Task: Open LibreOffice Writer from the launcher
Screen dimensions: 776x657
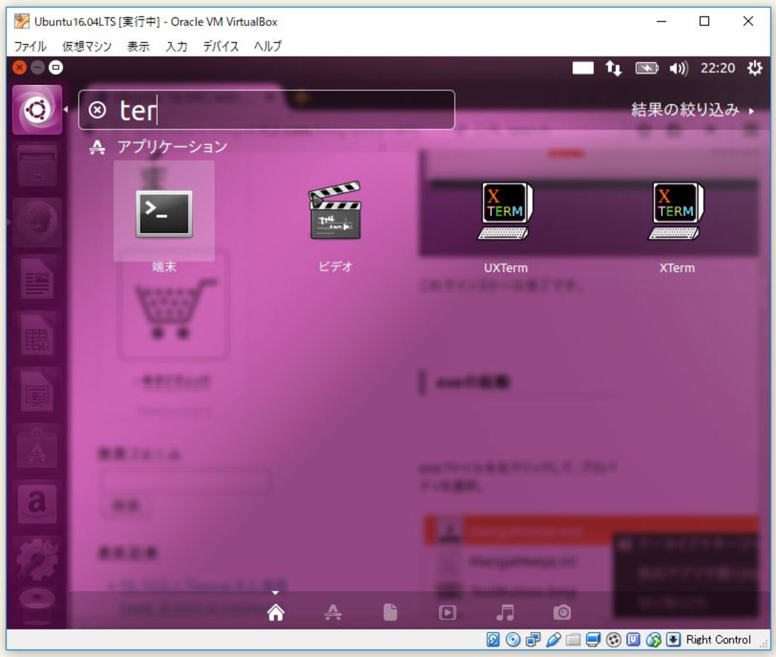Action: click(x=37, y=279)
